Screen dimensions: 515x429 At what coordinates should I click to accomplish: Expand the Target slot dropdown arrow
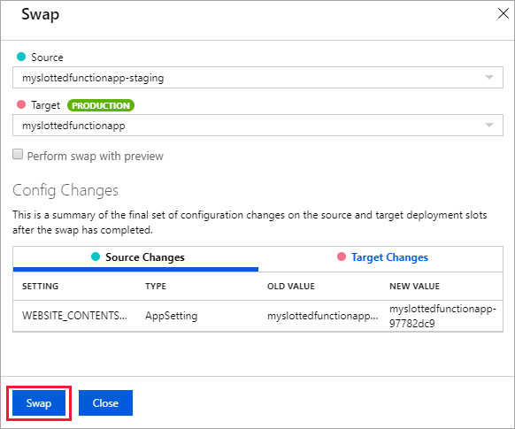(x=489, y=125)
